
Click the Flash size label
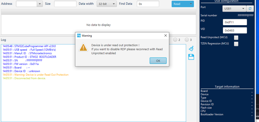206,108
